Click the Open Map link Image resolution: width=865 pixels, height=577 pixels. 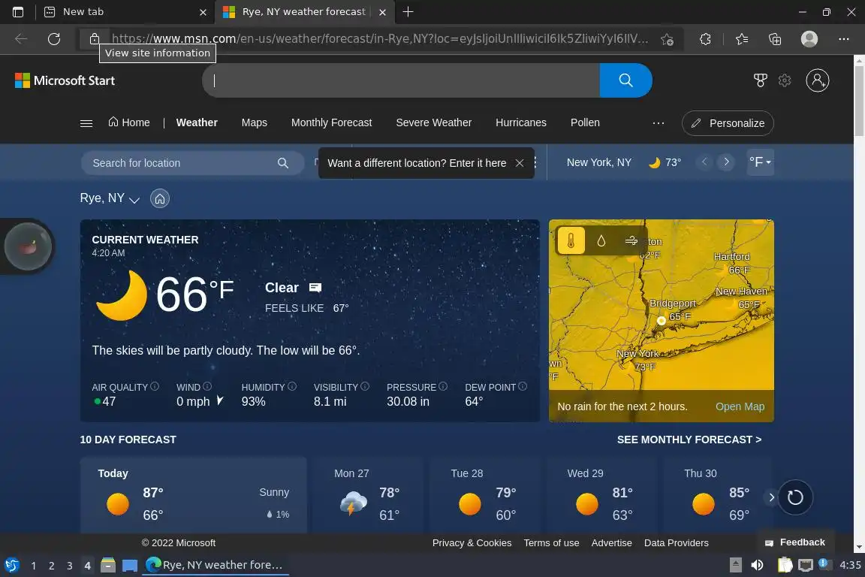(x=740, y=406)
